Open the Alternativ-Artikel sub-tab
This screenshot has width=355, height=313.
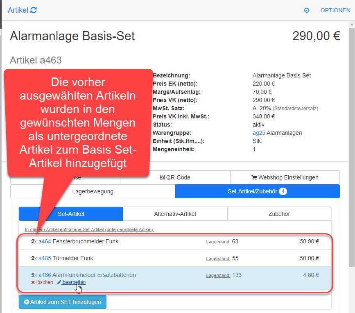[175, 214]
